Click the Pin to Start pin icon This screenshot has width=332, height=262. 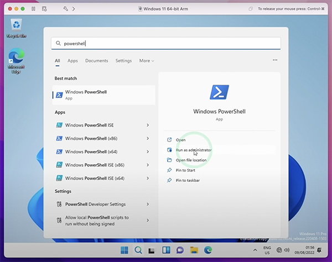click(x=169, y=170)
